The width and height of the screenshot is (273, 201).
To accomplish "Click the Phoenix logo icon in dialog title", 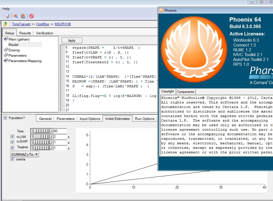I will tap(161, 10).
